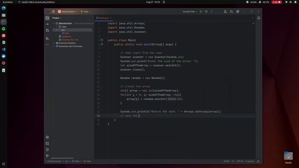The height and width of the screenshot is (168, 299).
Task: Open the Problems tool window icon
Action: pos(47,149)
